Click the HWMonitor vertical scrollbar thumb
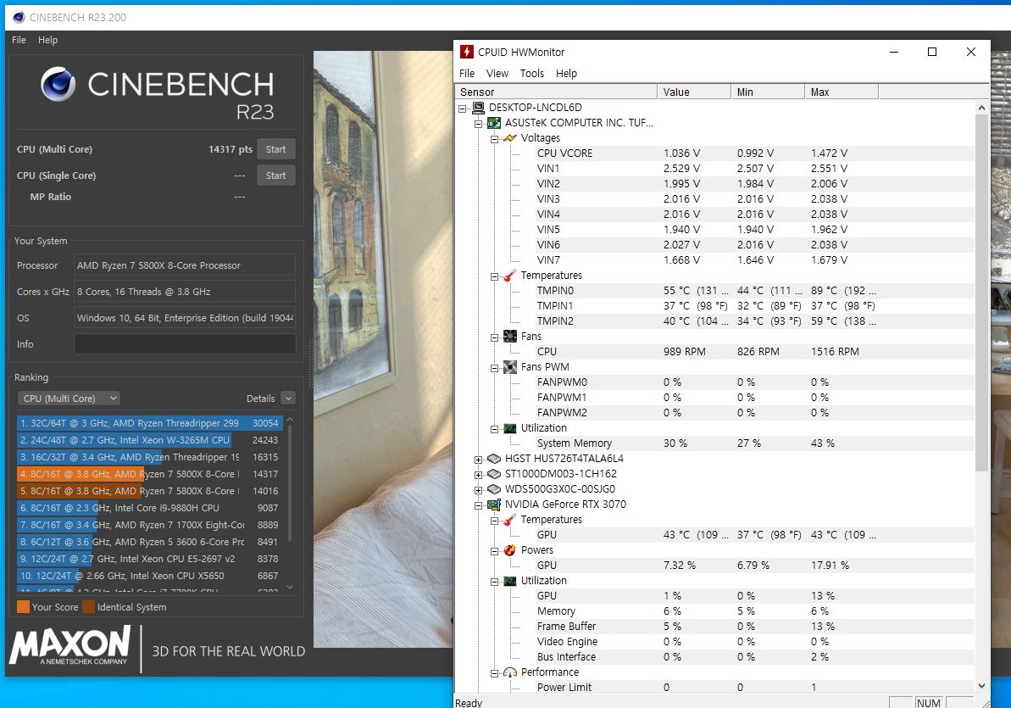The height and width of the screenshot is (708, 1011). coord(981,293)
